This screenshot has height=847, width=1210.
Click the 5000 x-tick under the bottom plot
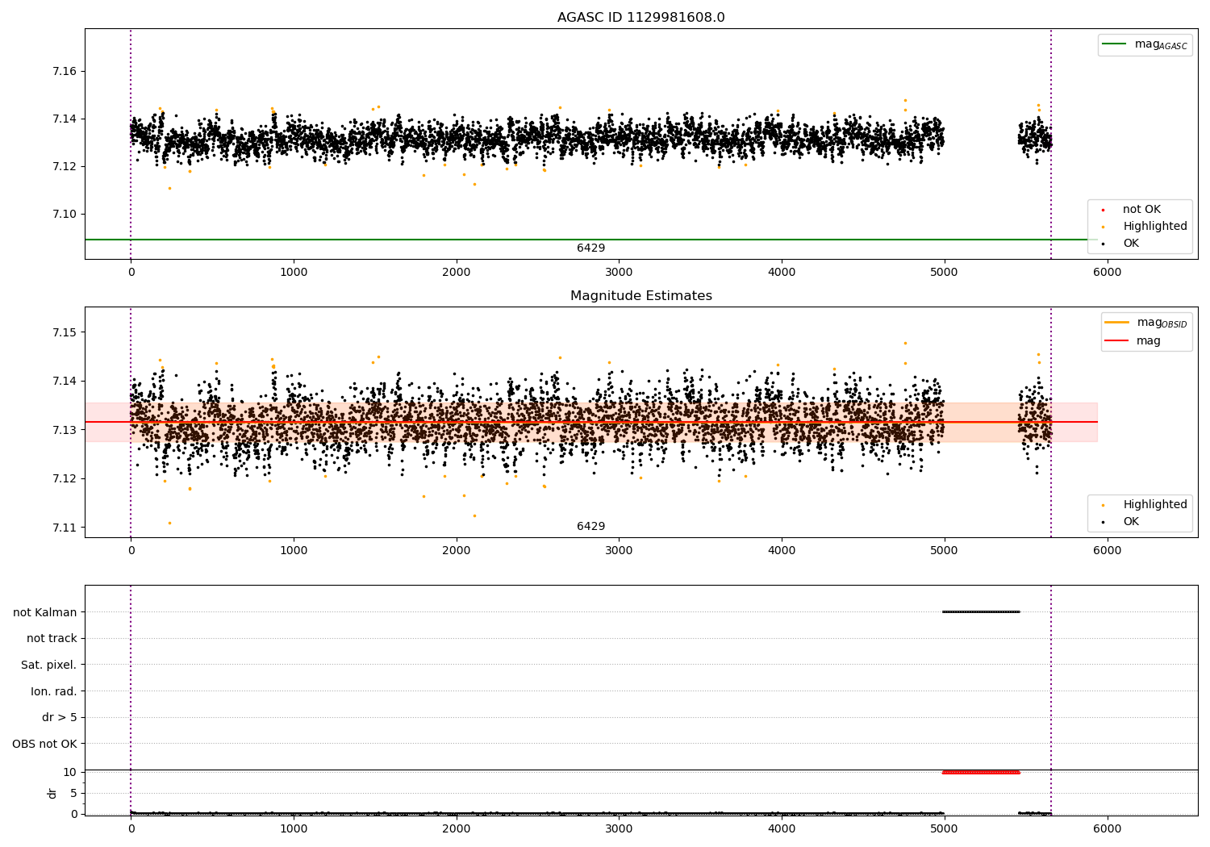coord(944,829)
